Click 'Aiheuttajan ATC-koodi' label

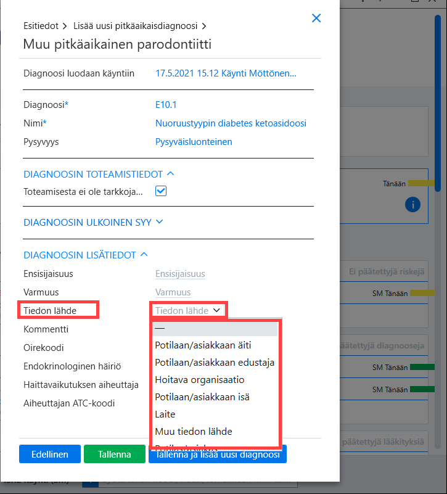(69, 403)
